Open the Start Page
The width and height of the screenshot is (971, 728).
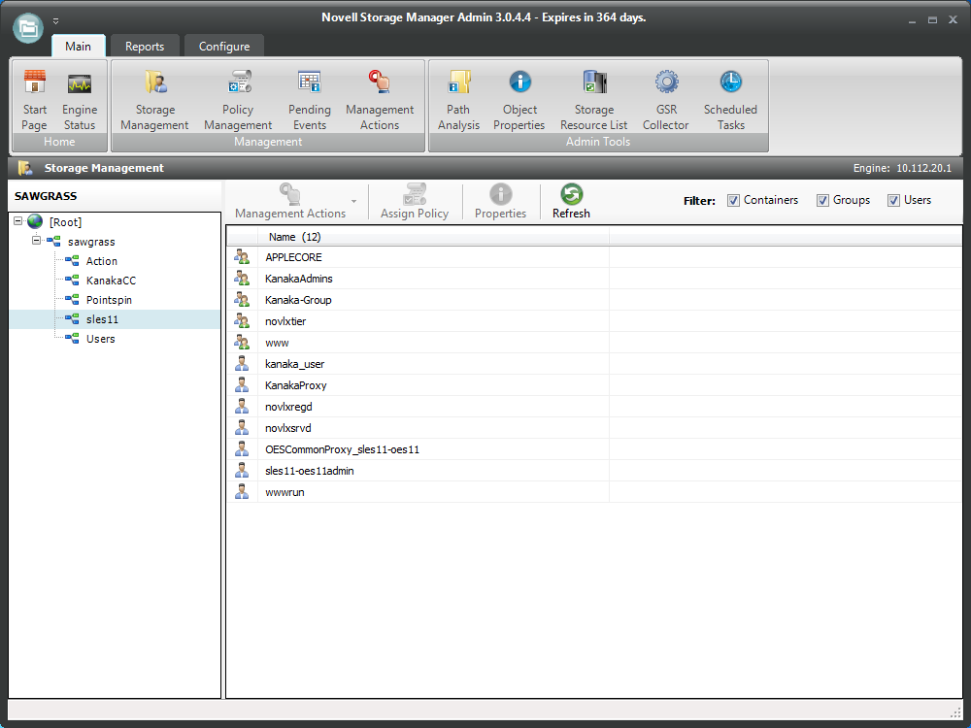coord(35,100)
